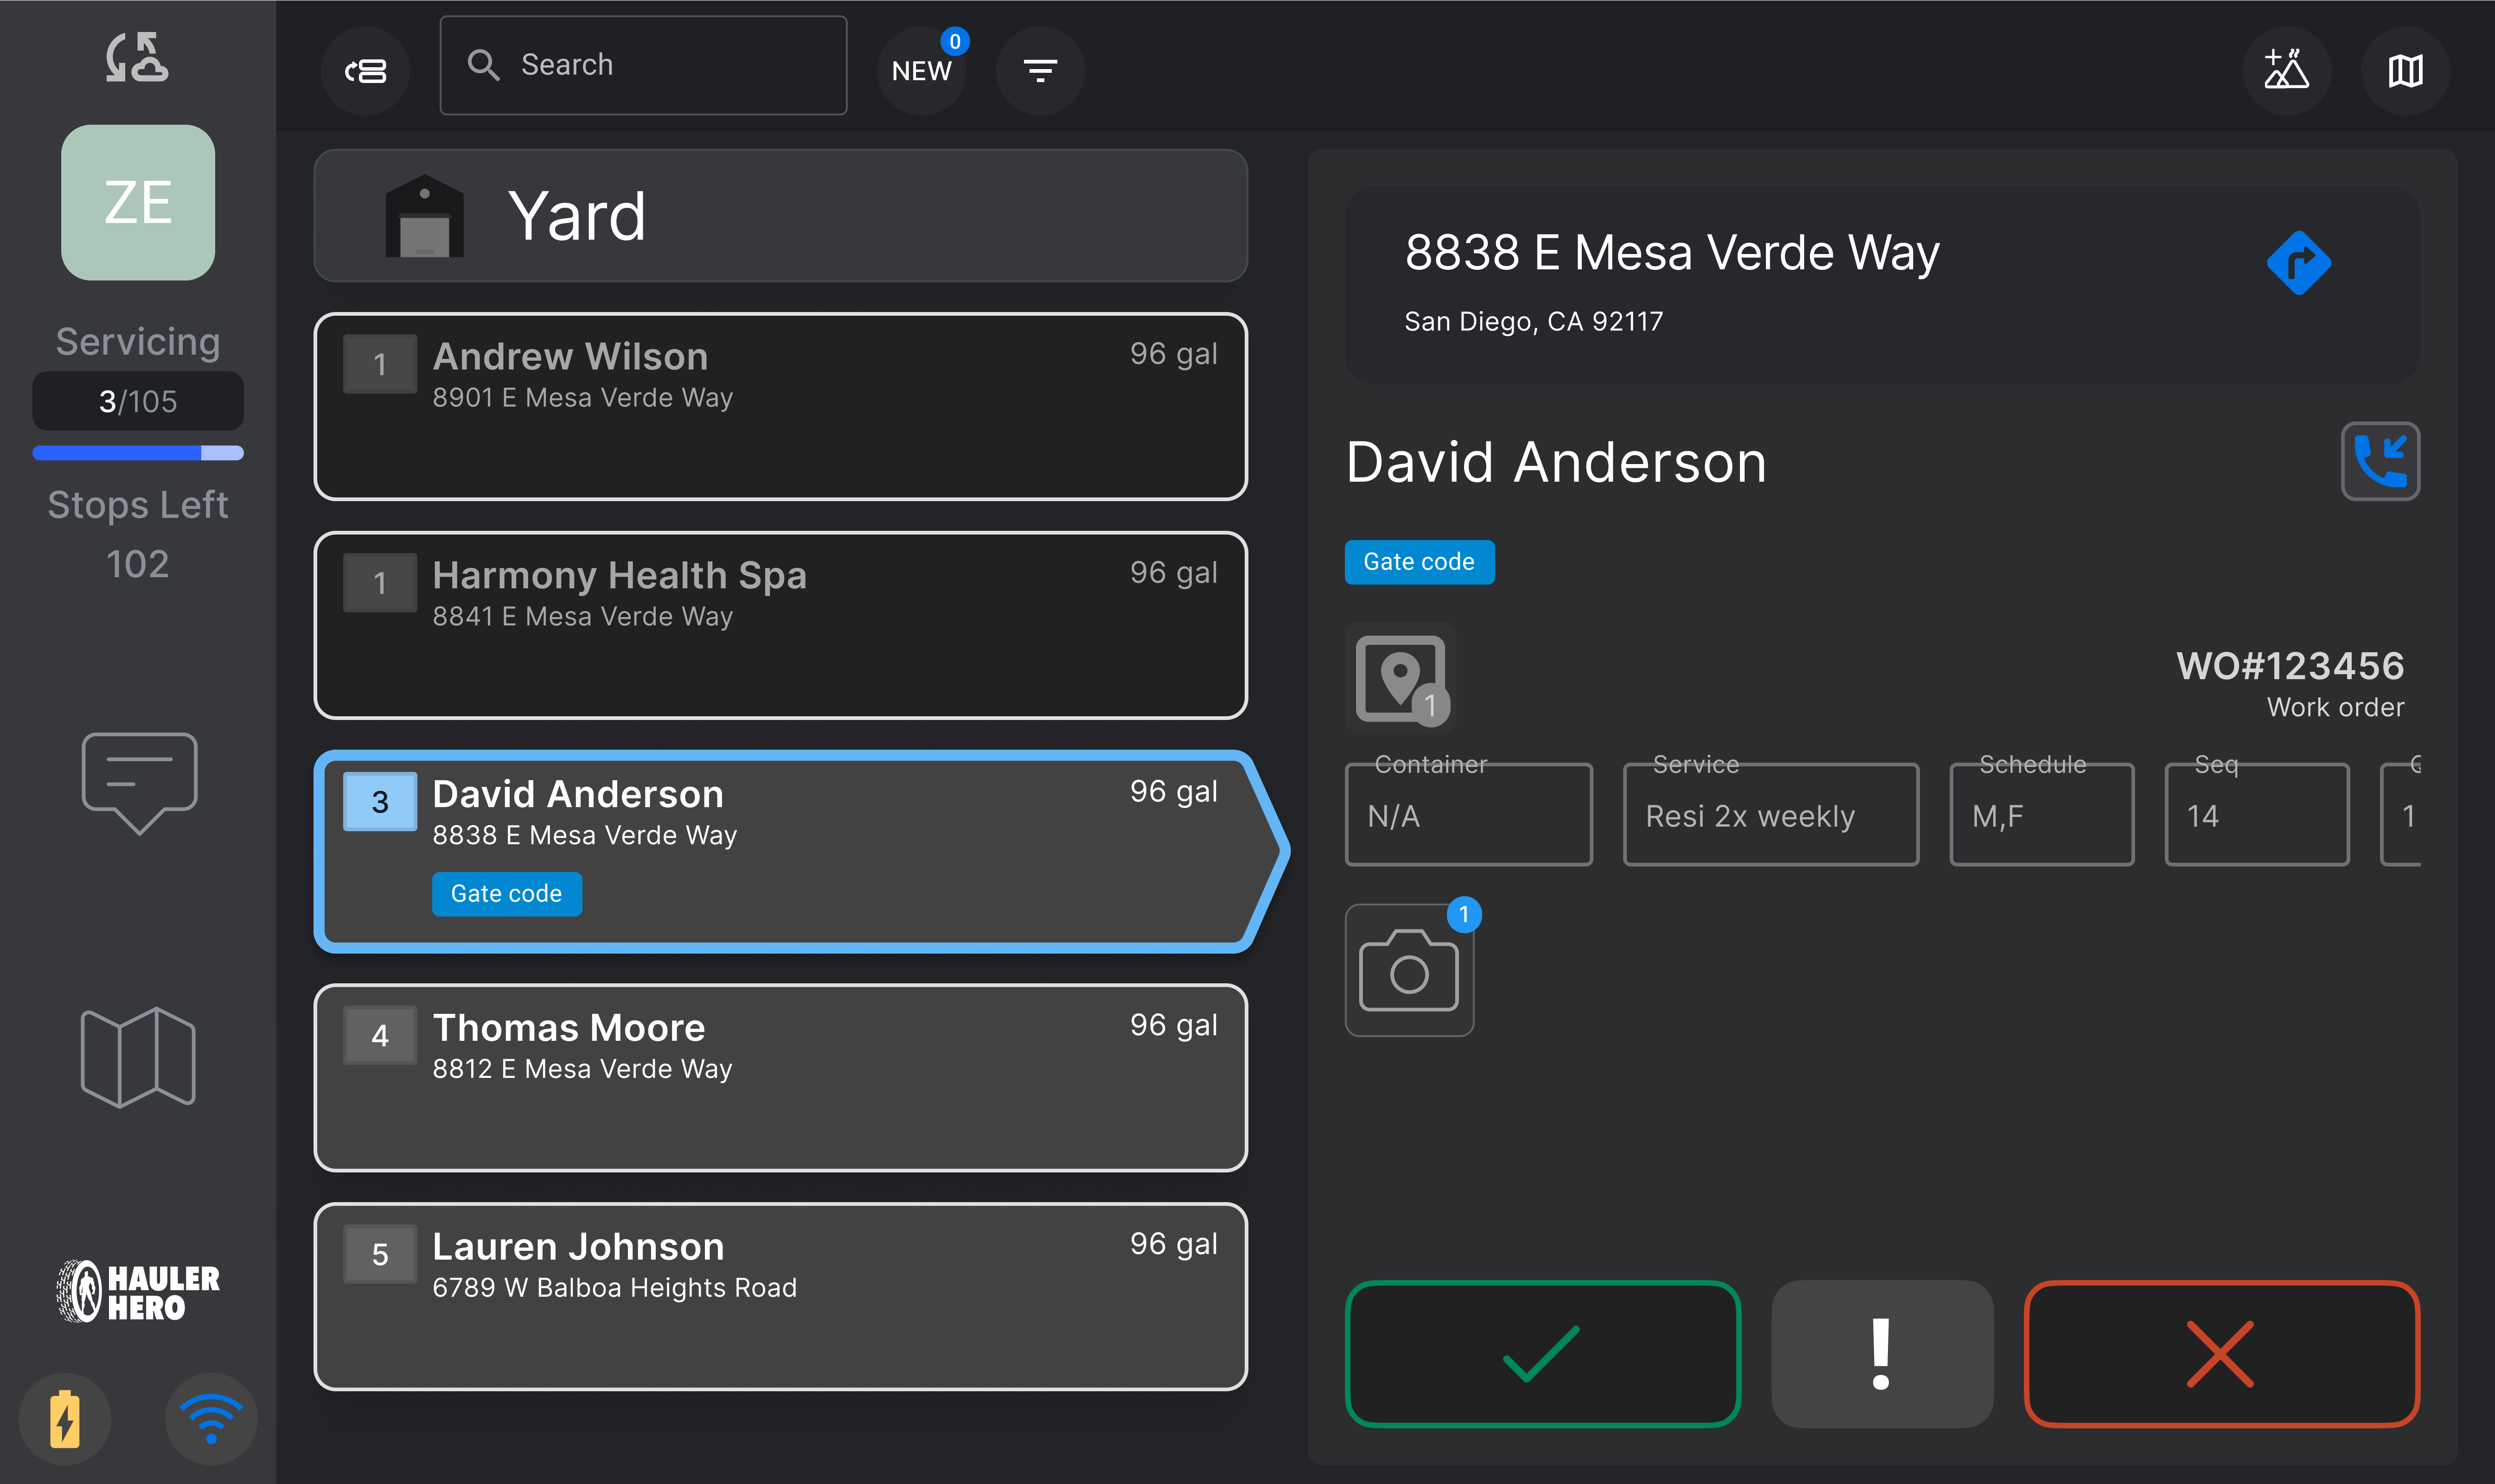
Task: Click the servicing progress bar
Action: (x=138, y=453)
